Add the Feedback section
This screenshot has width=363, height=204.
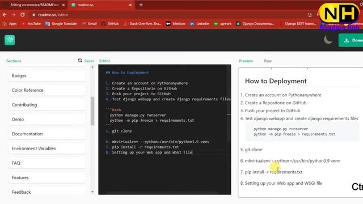coord(47,192)
